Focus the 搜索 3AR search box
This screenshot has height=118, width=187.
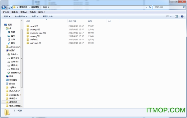coord(169,7)
